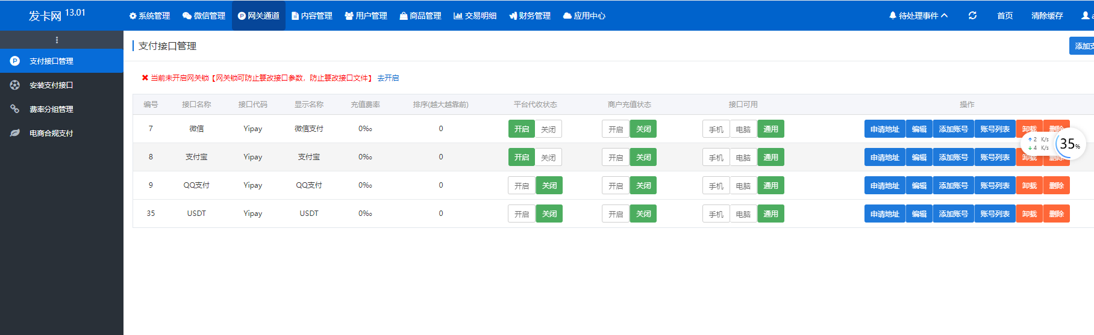1094x335 pixels.
Task: Turn on 商户充值状态 for 支付宝 row
Action: (616, 158)
